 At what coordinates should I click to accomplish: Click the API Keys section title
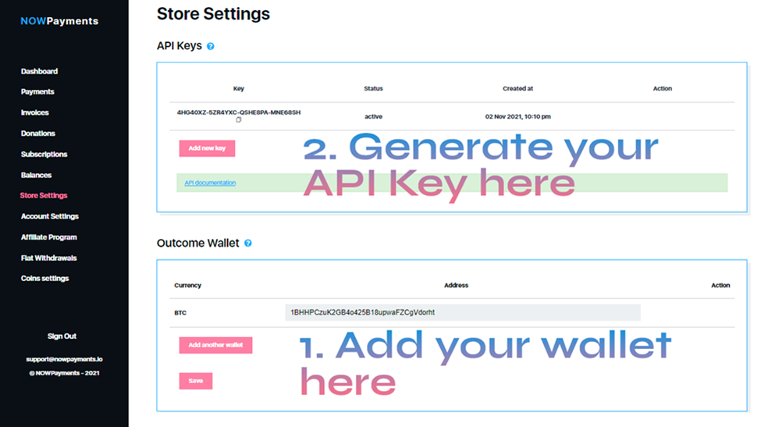tap(179, 45)
